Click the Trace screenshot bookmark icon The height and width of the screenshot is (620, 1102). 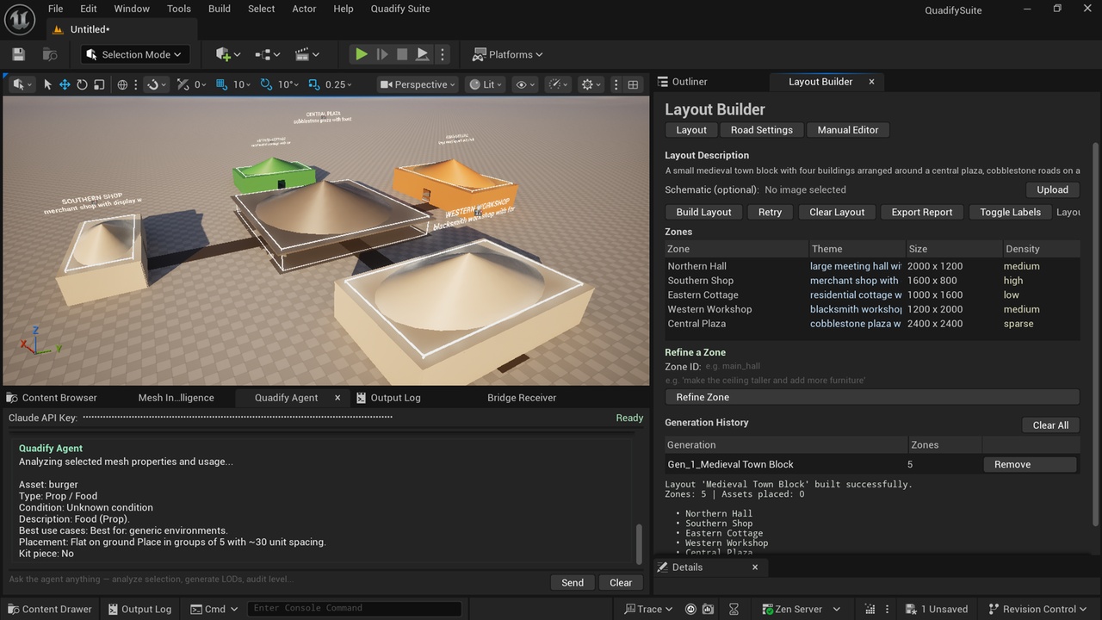tap(709, 609)
